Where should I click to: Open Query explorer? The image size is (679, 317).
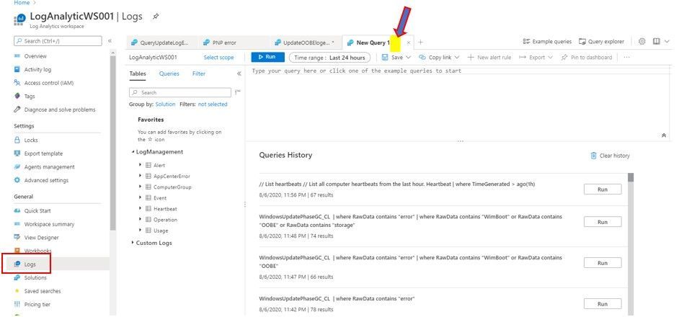pos(601,42)
